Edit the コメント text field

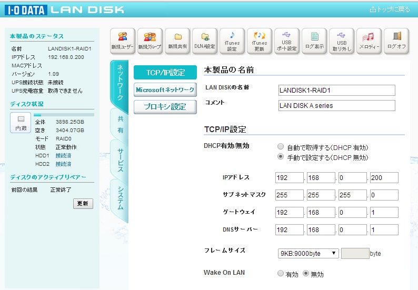coord(337,106)
